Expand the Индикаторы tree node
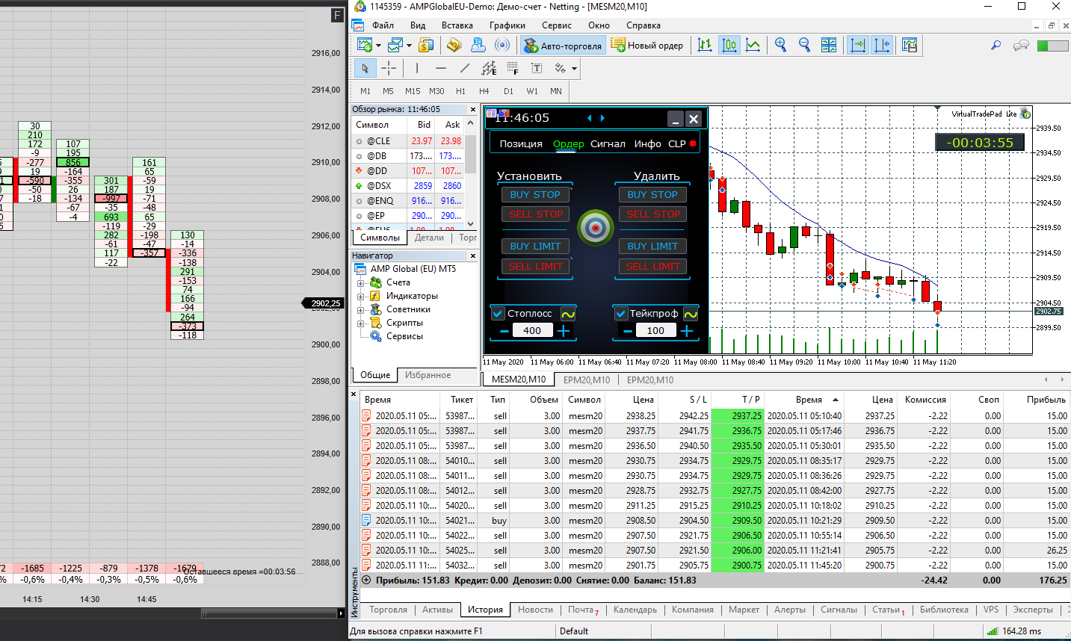This screenshot has height=641, width=1071. click(x=360, y=297)
